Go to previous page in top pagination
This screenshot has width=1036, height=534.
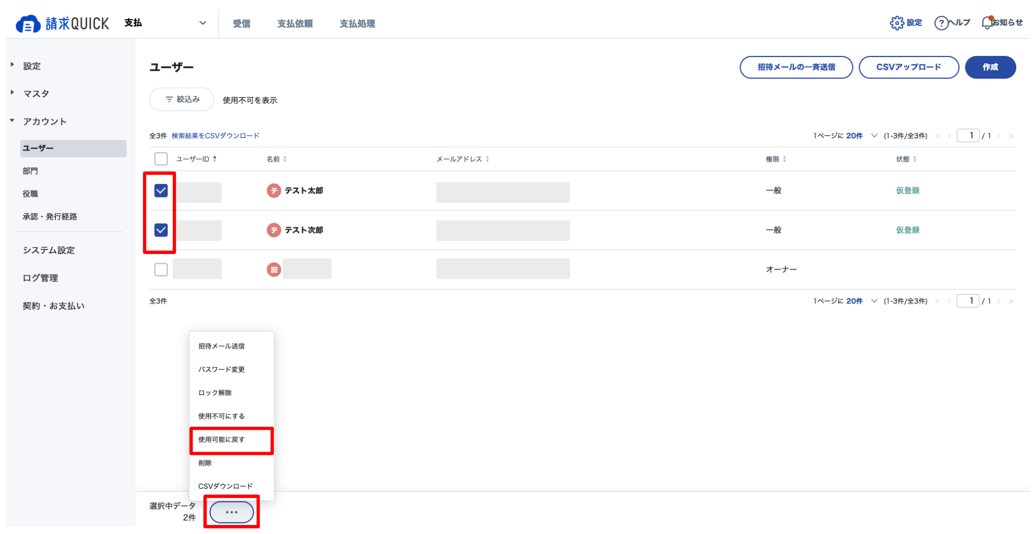(x=949, y=136)
